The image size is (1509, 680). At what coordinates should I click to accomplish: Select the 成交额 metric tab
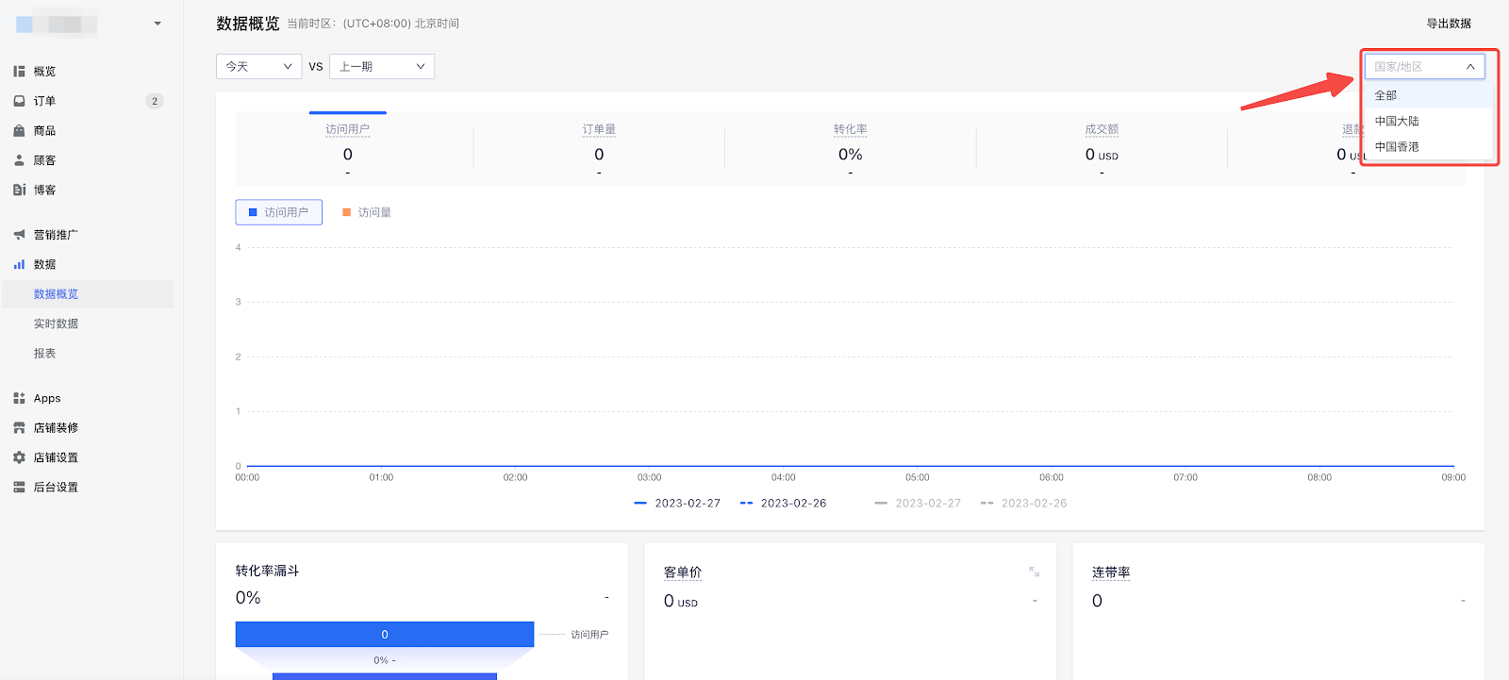pyautogui.click(x=1102, y=149)
